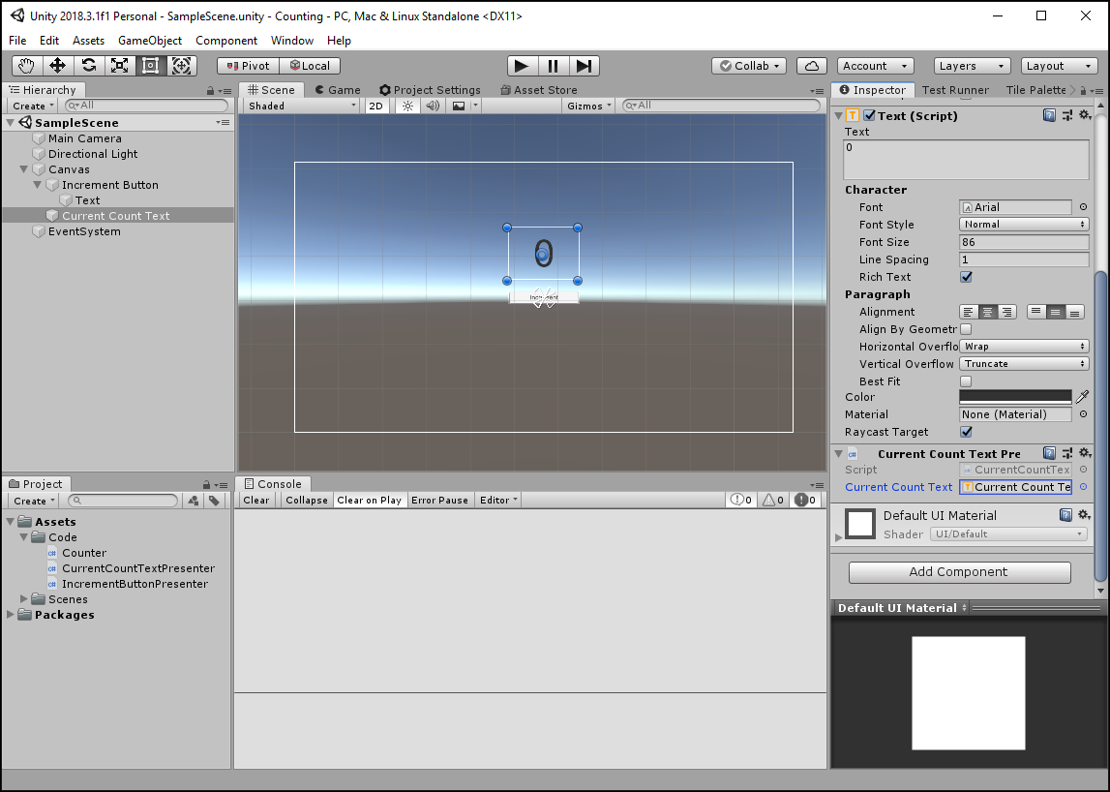Select the combined Transform tool
Screen dimensions: 1110x792
pos(181,66)
